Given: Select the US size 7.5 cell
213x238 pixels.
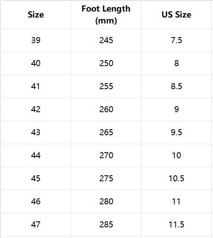Looking at the screenshot, I should (176, 40).
